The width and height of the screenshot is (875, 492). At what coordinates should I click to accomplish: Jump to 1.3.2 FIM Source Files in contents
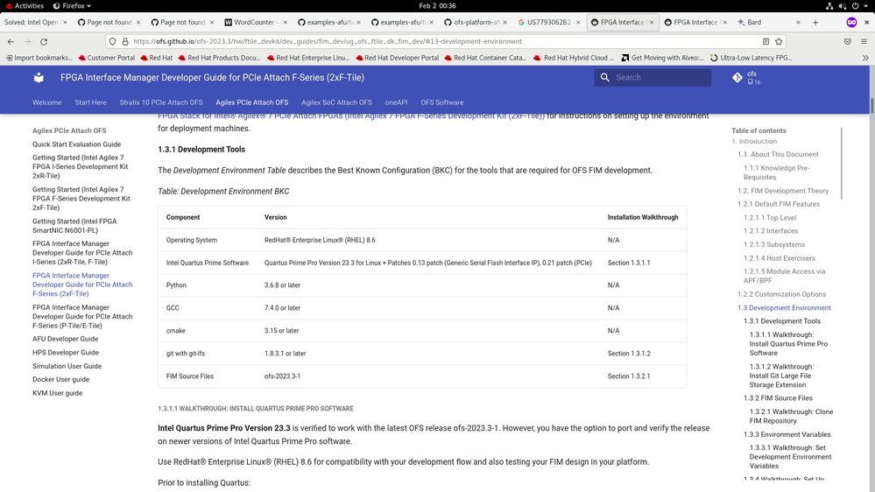click(778, 398)
